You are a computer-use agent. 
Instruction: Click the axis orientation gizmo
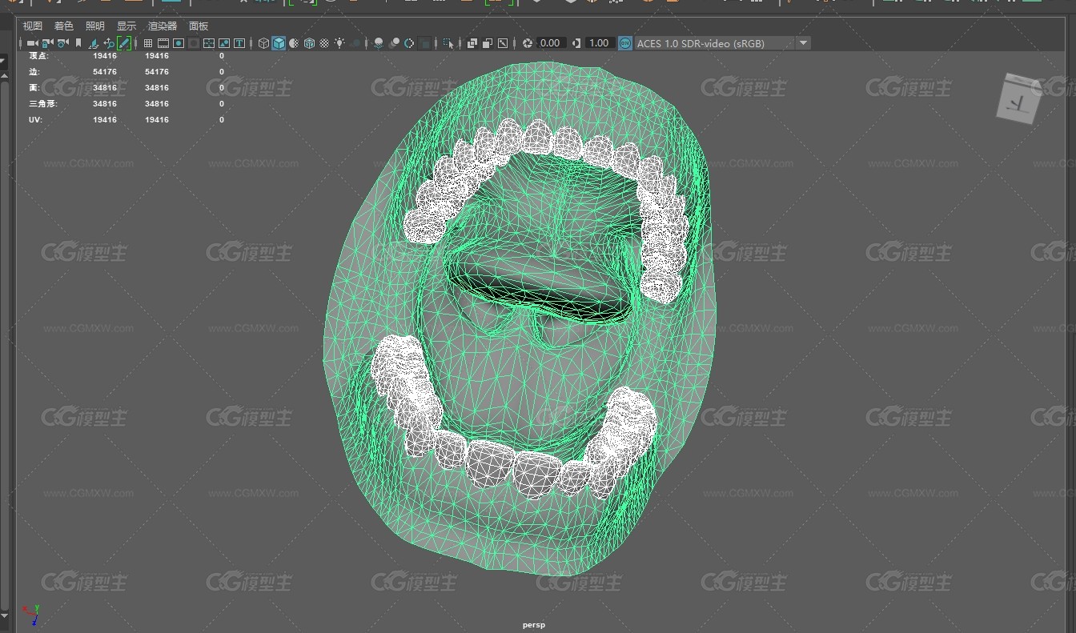point(30,614)
